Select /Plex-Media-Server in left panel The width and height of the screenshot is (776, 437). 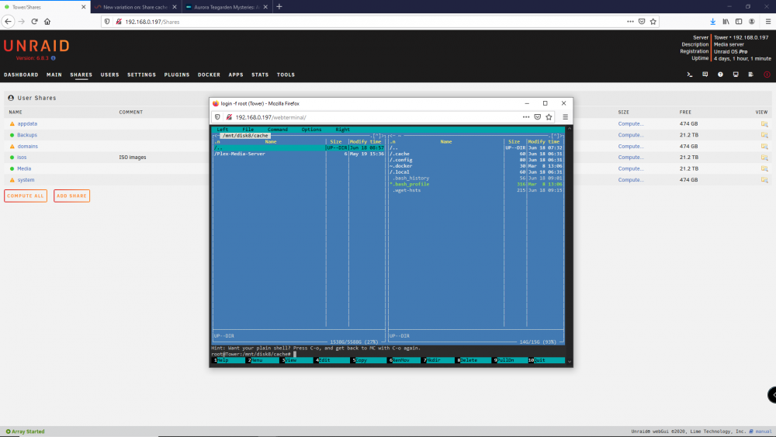pos(240,154)
